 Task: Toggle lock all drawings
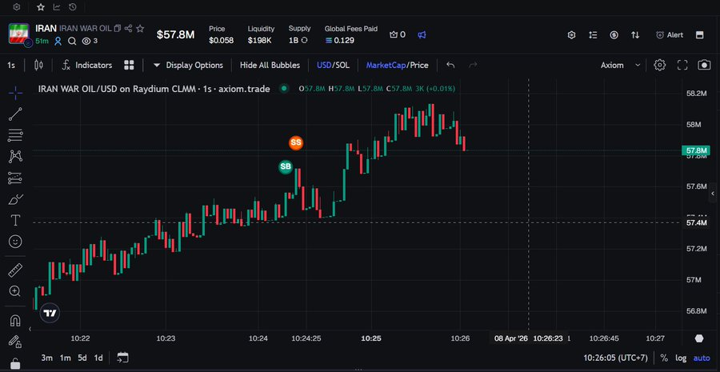tap(15, 363)
